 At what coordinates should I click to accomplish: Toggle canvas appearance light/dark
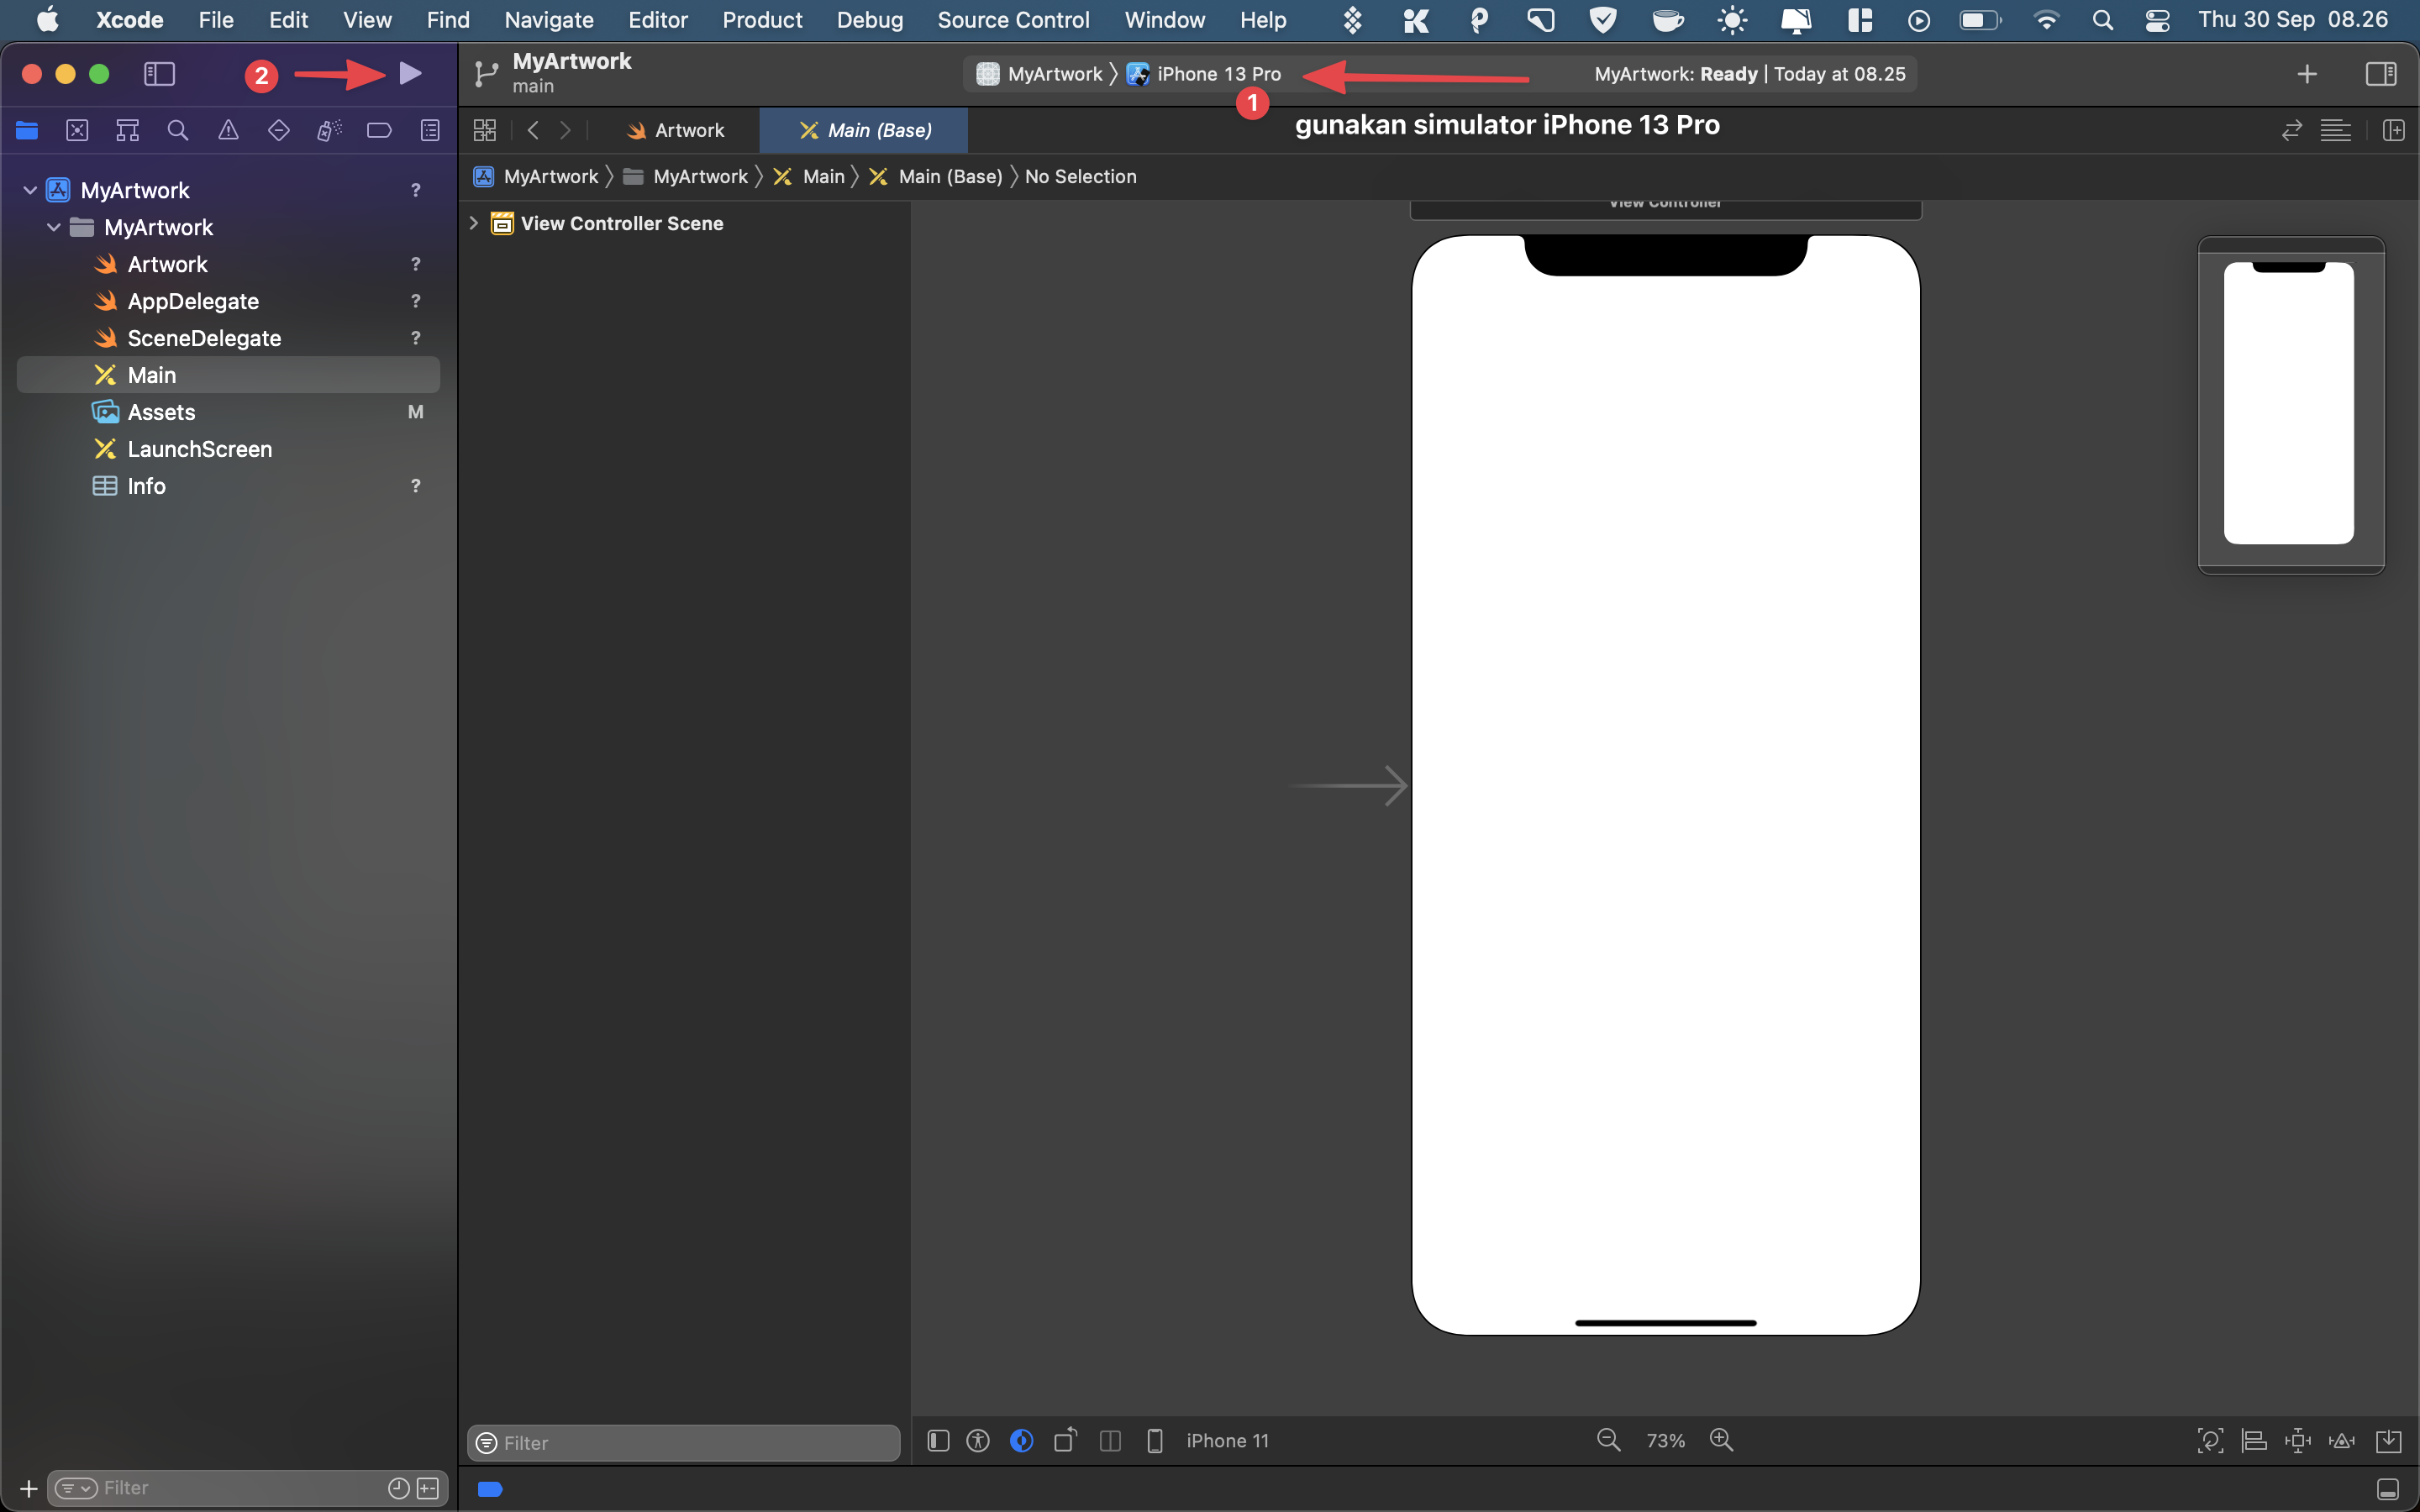(x=1021, y=1440)
